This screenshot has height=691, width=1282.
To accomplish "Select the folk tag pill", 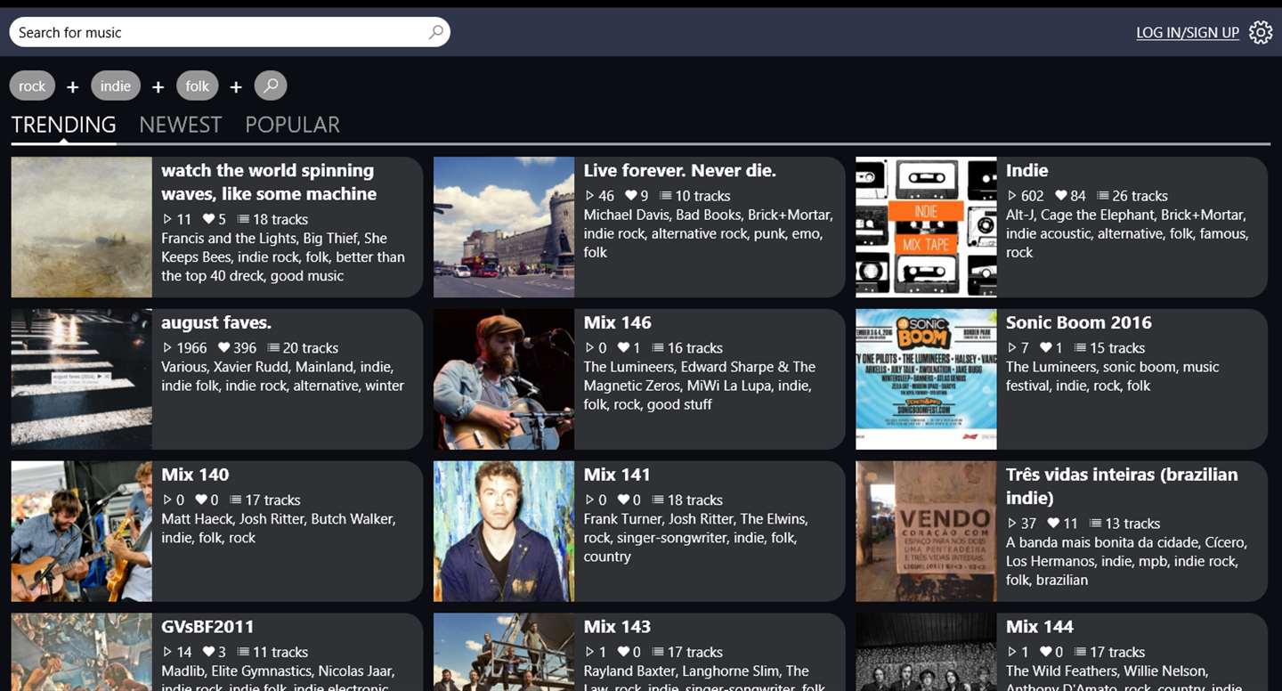I will click(198, 85).
